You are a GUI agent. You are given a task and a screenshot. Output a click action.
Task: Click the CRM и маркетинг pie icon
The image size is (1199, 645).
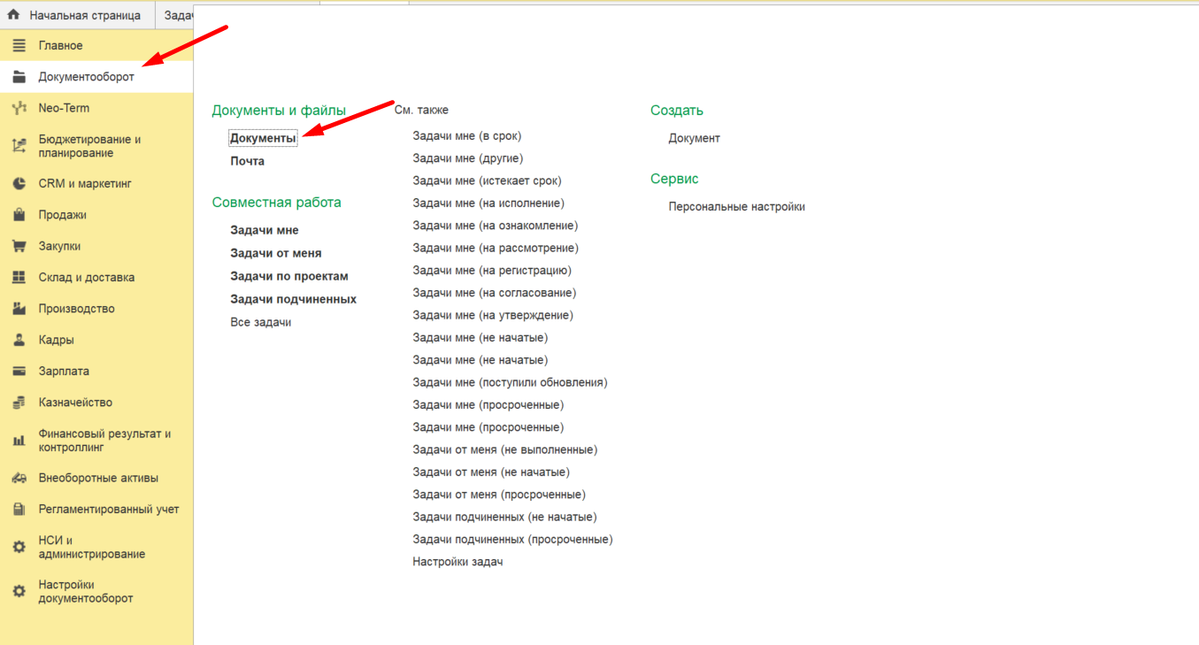point(19,184)
